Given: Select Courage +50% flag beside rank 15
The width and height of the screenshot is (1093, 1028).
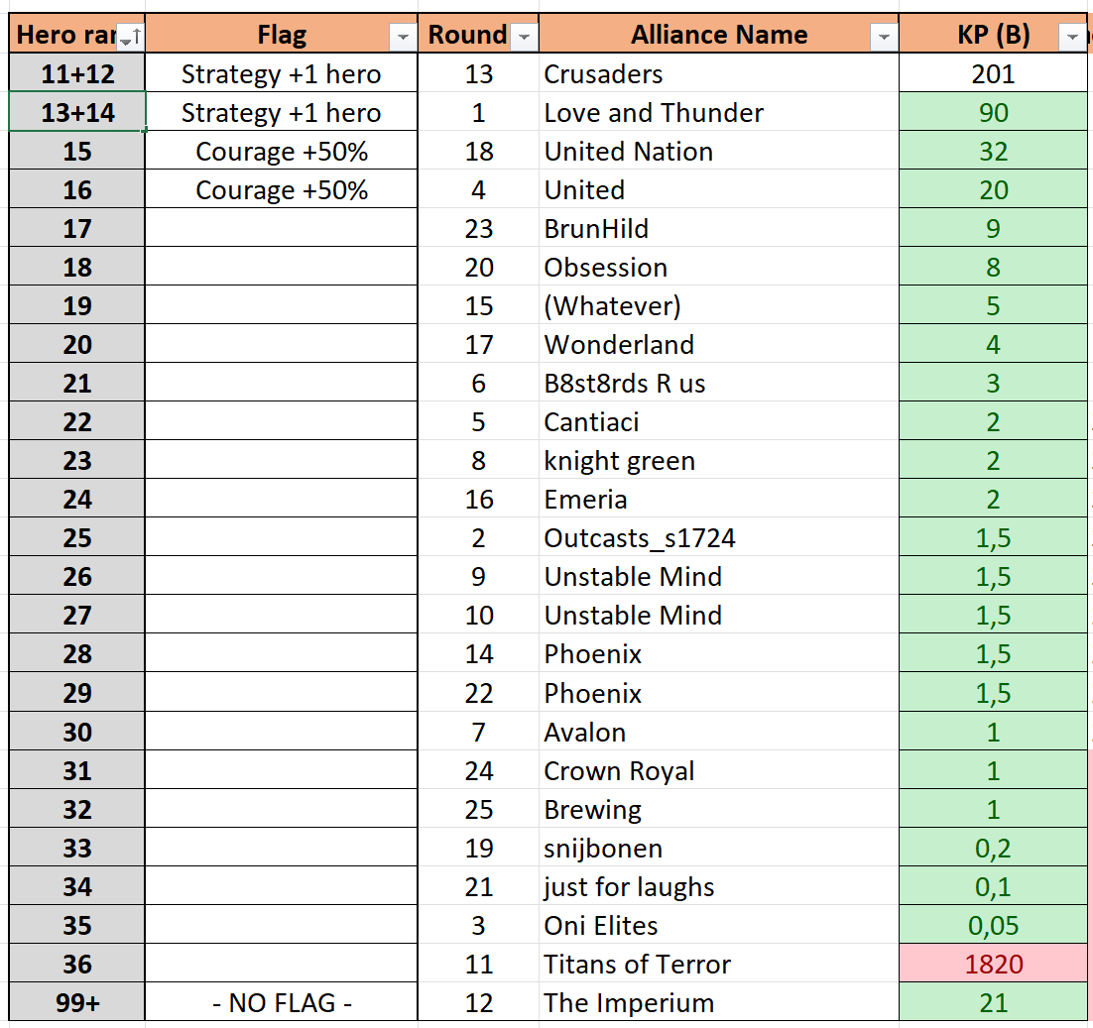Looking at the screenshot, I should coord(282,152).
